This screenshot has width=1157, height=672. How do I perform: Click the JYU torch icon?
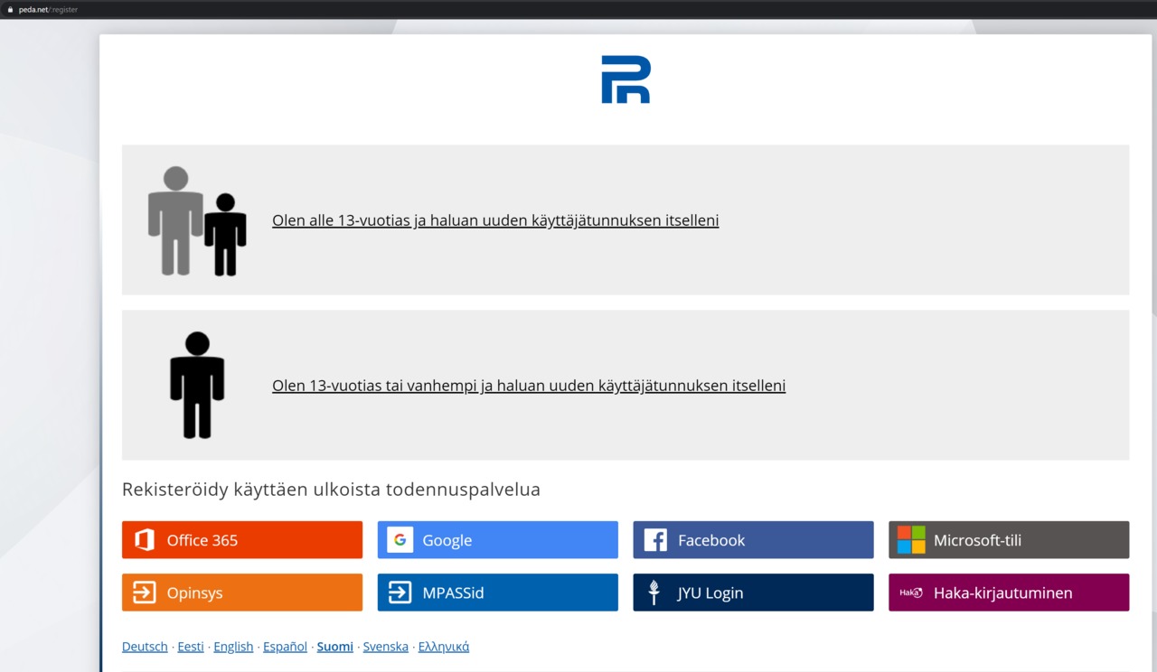click(655, 593)
